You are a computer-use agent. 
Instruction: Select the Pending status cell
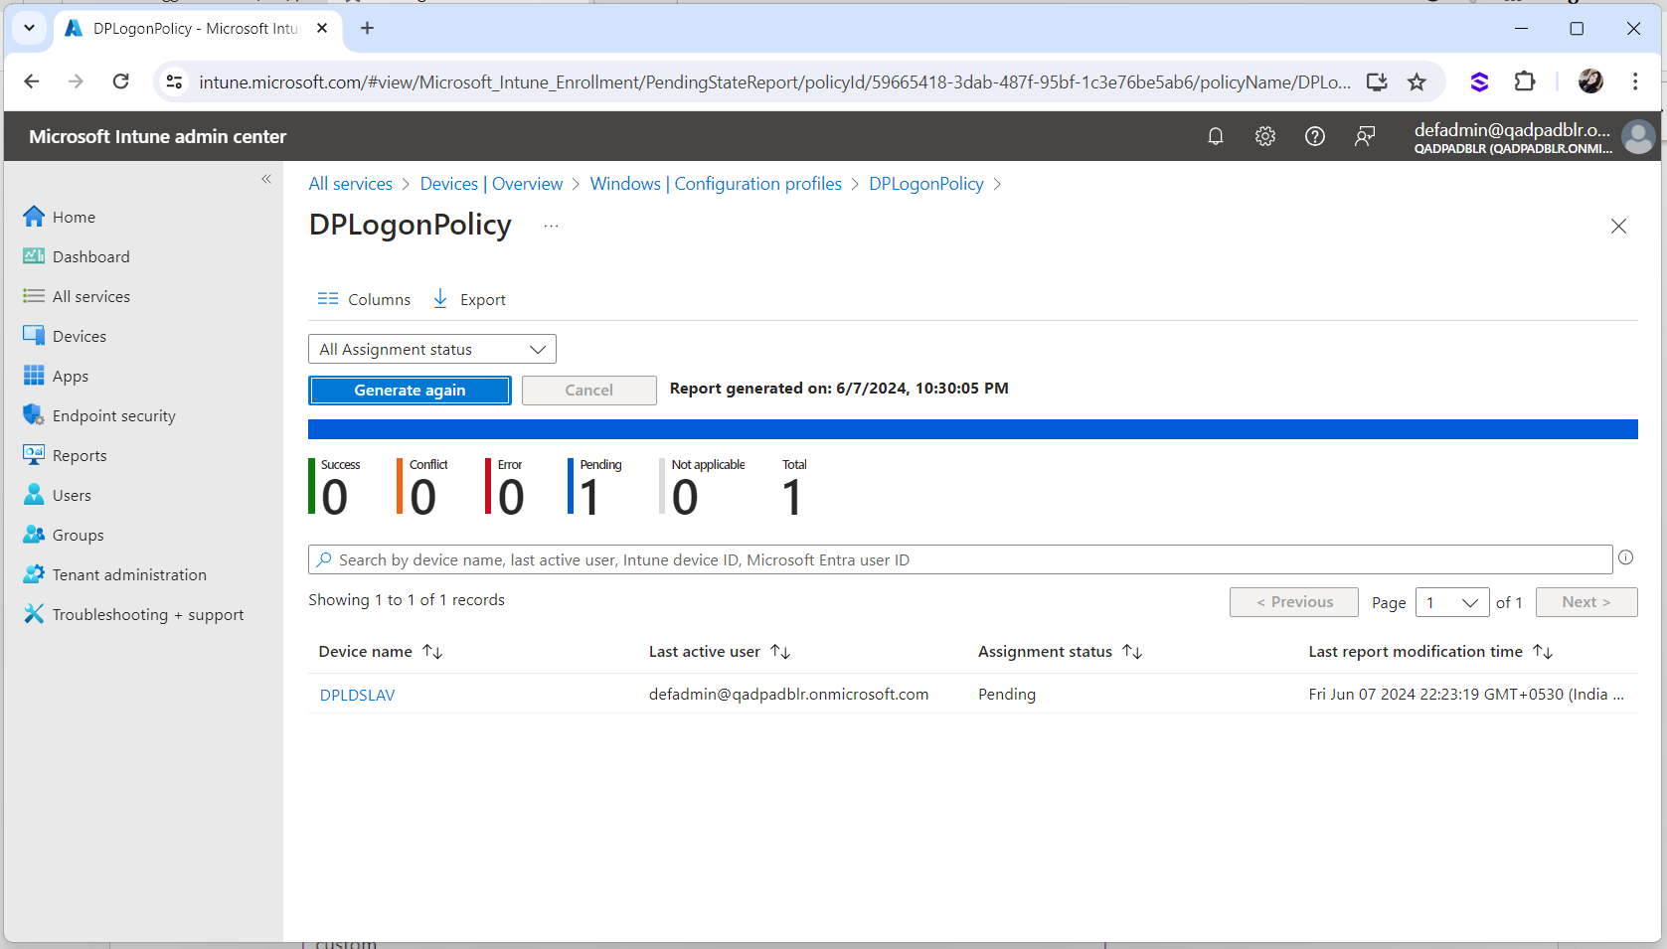click(1007, 695)
